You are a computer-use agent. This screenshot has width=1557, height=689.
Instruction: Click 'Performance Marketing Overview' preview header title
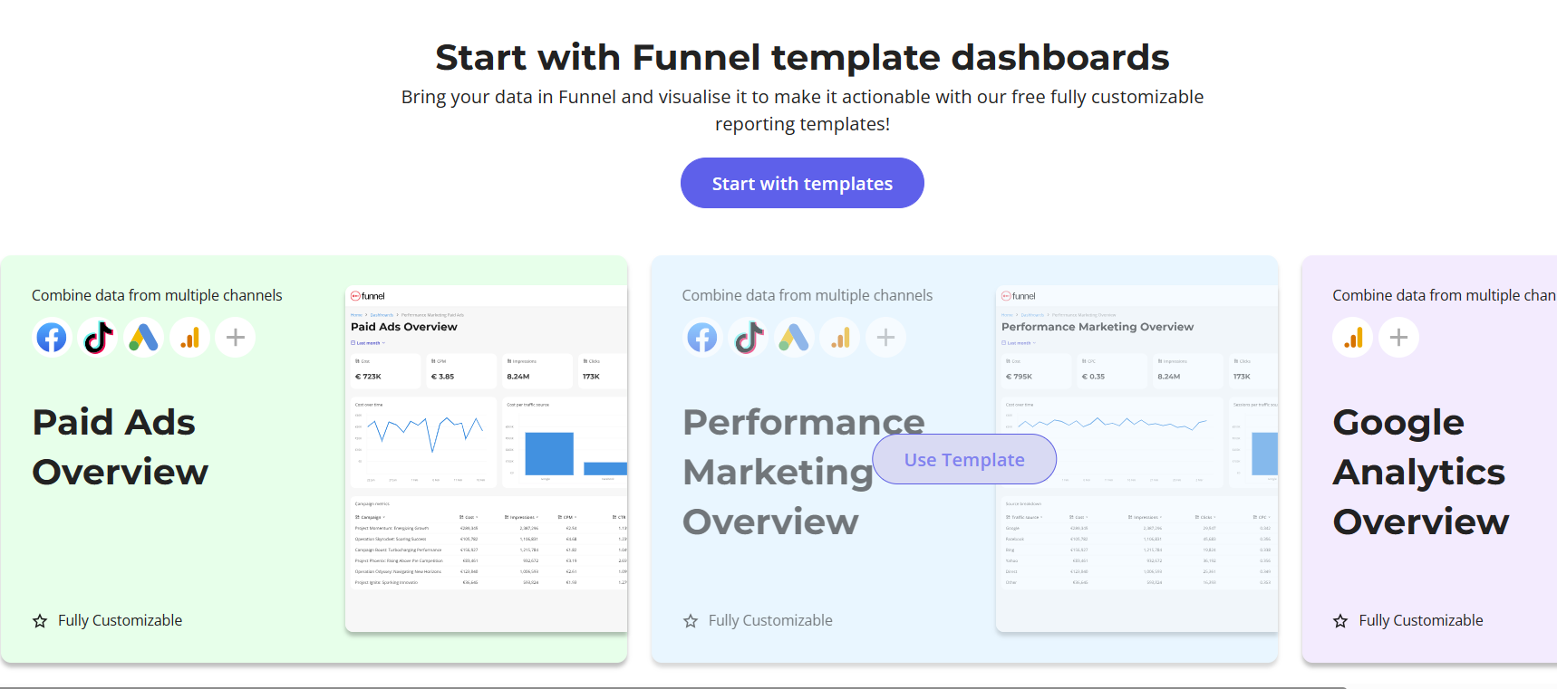click(1098, 327)
